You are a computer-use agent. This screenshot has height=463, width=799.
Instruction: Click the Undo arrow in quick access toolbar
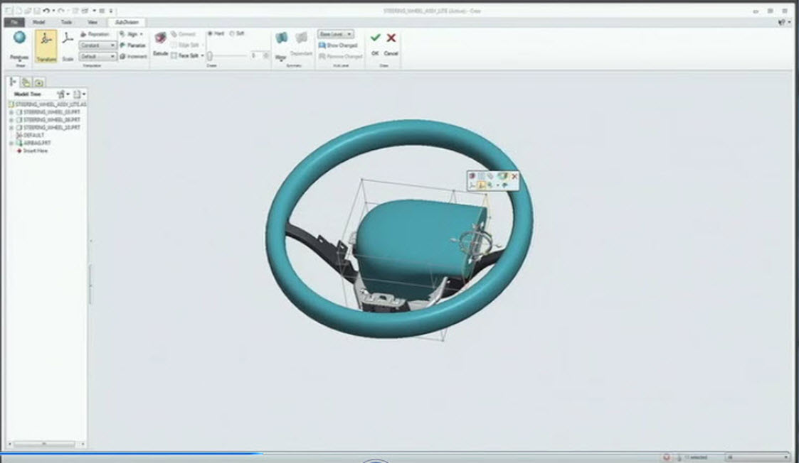[46, 10]
